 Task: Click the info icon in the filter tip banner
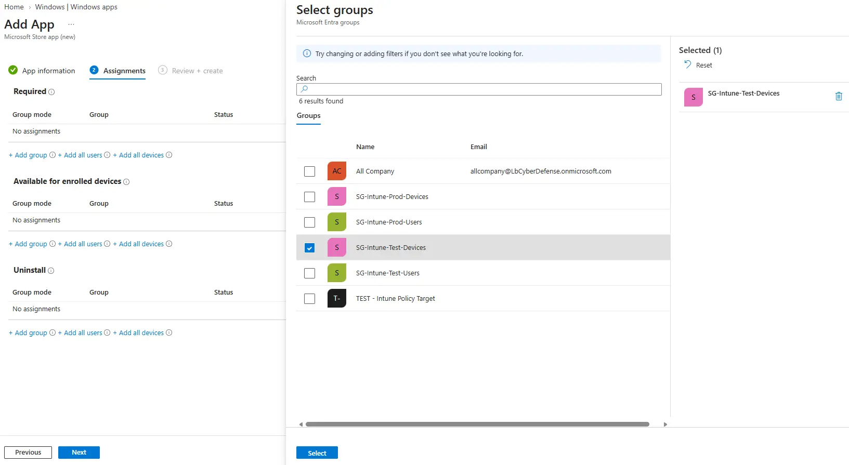point(307,54)
